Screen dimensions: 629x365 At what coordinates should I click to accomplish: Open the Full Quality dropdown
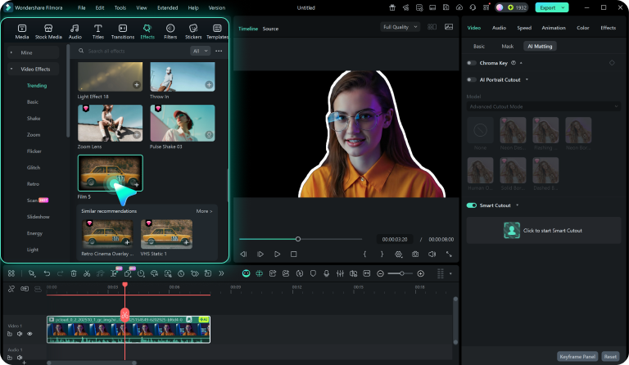click(400, 27)
